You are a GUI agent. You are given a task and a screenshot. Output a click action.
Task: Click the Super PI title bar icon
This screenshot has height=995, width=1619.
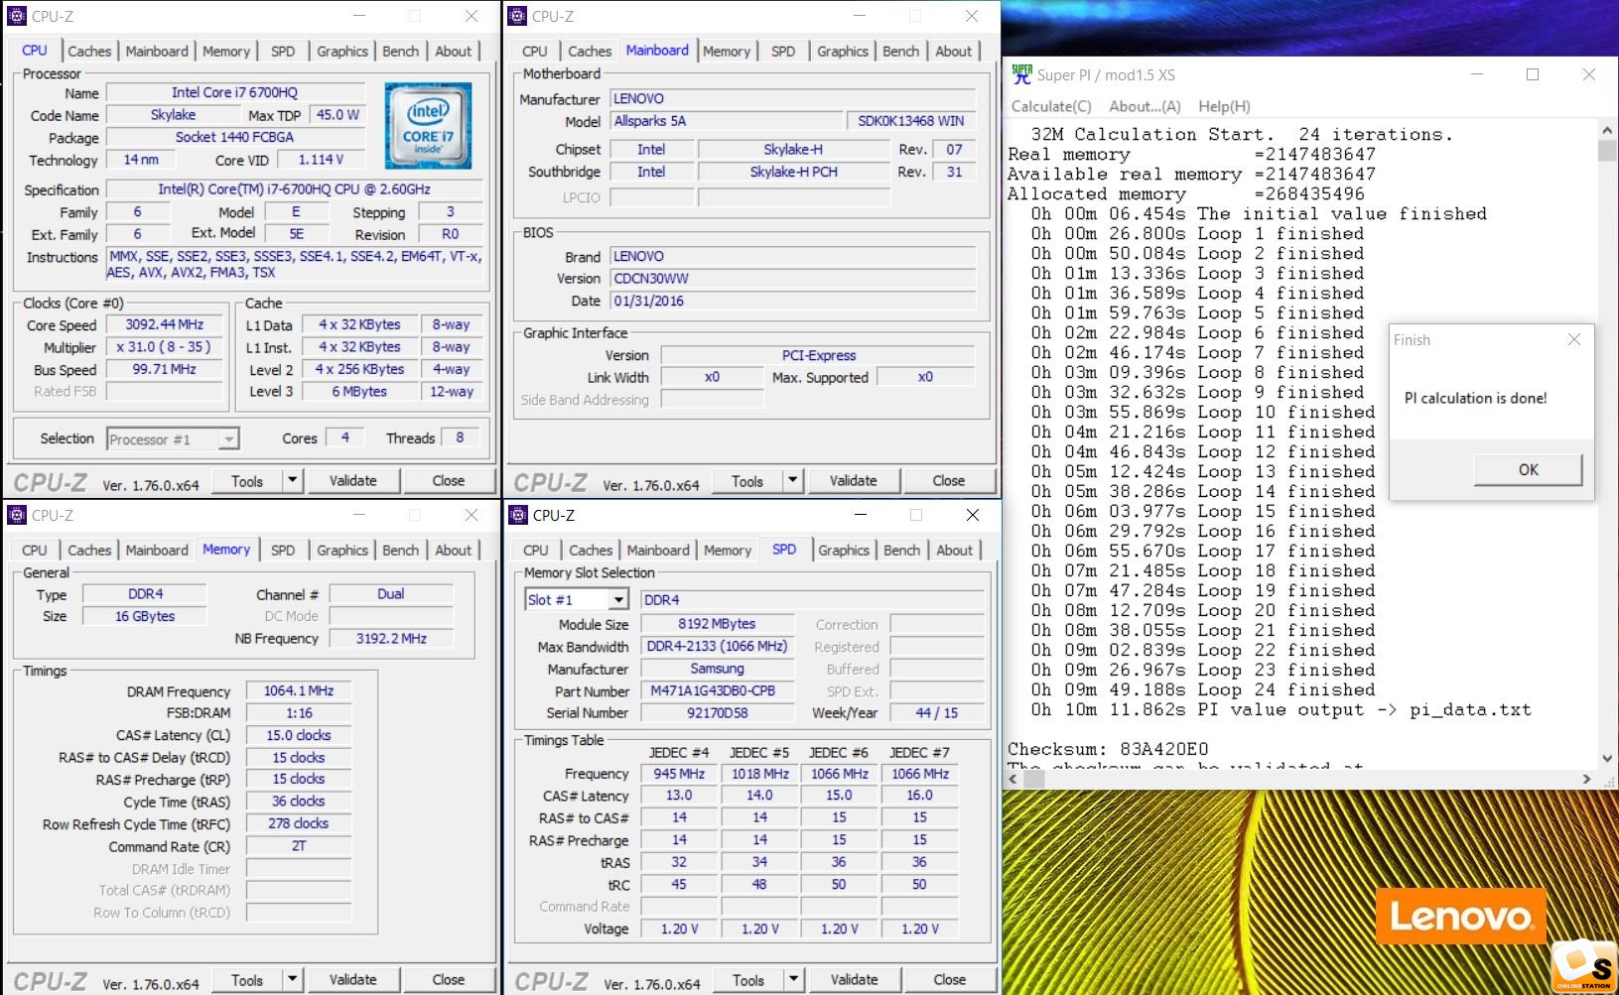tap(1021, 74)
